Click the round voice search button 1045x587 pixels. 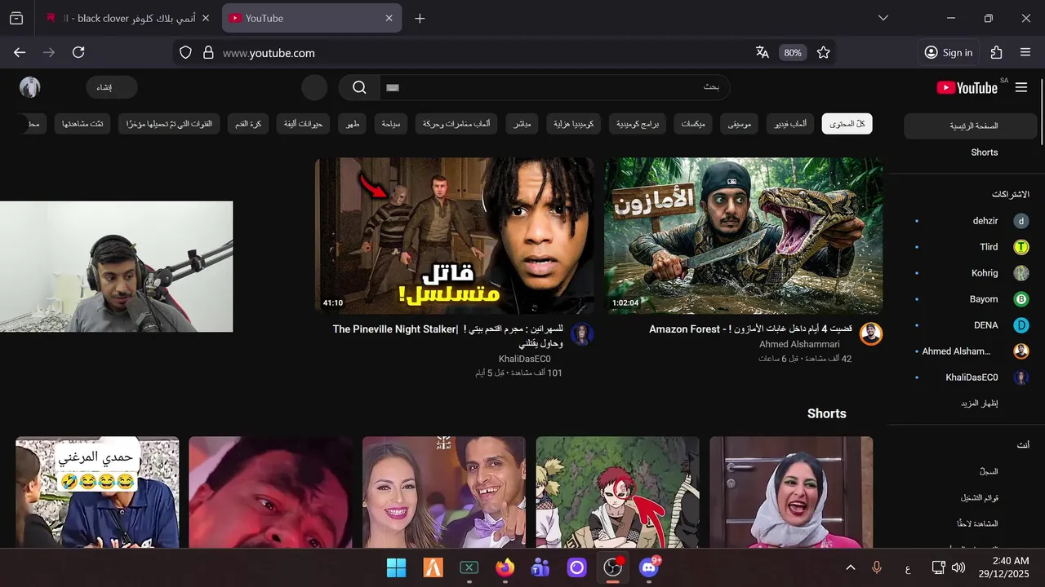click(x=314, y=87)
